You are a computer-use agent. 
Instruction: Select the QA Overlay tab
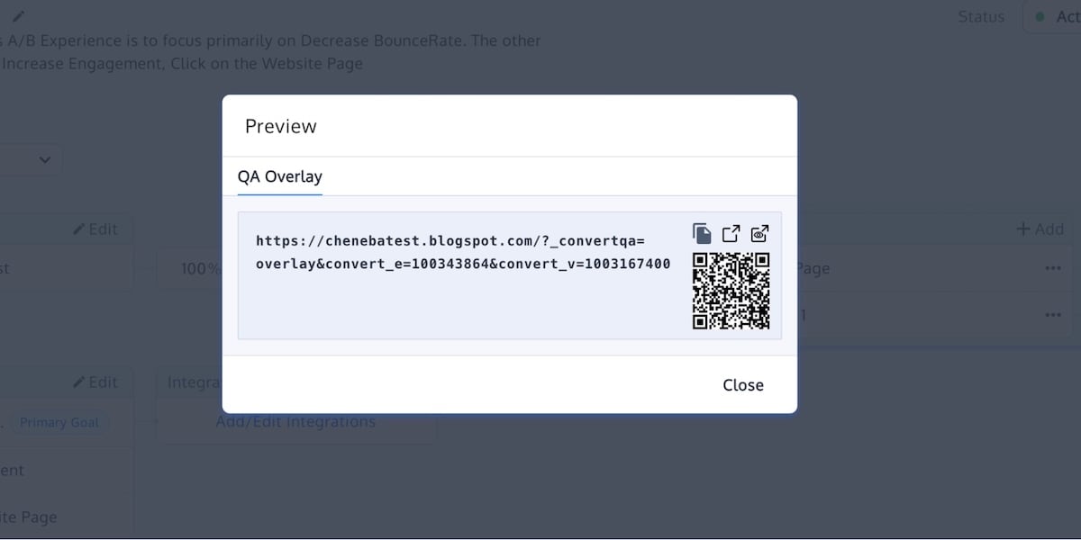280,176
